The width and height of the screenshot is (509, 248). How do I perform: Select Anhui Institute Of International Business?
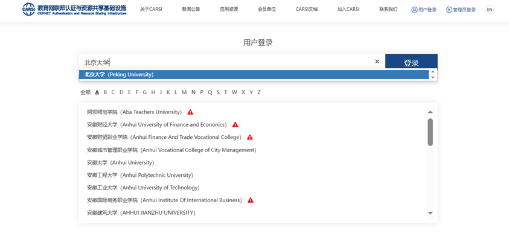(x=165, y=200)
